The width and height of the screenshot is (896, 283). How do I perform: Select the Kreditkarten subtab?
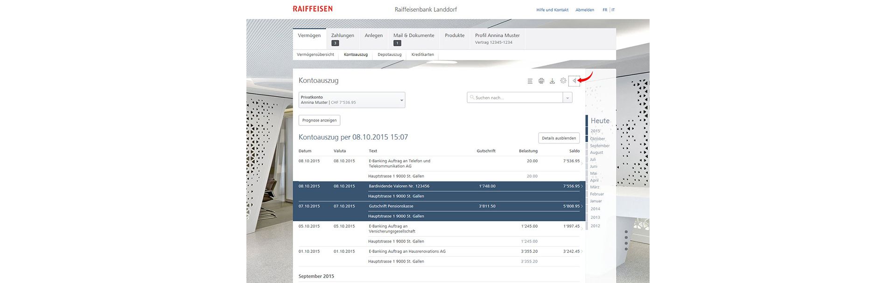(x=423, y=54)
